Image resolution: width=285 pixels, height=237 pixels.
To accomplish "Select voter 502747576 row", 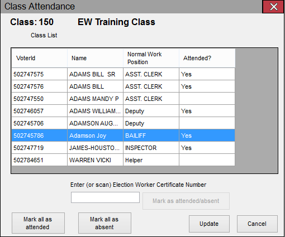I will [123, 86].
